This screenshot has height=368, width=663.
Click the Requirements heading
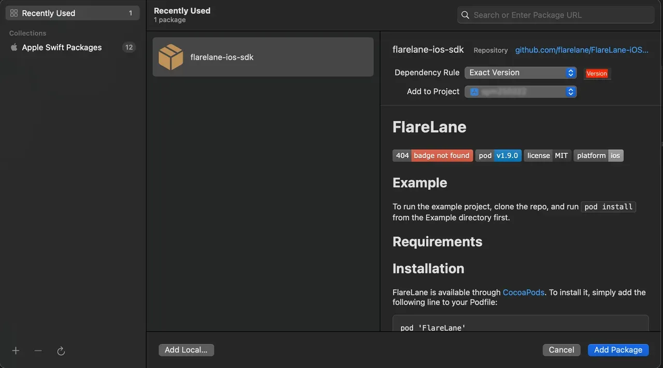point(437,242)
